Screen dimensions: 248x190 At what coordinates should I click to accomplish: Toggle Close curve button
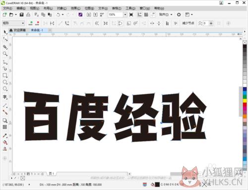121,23
